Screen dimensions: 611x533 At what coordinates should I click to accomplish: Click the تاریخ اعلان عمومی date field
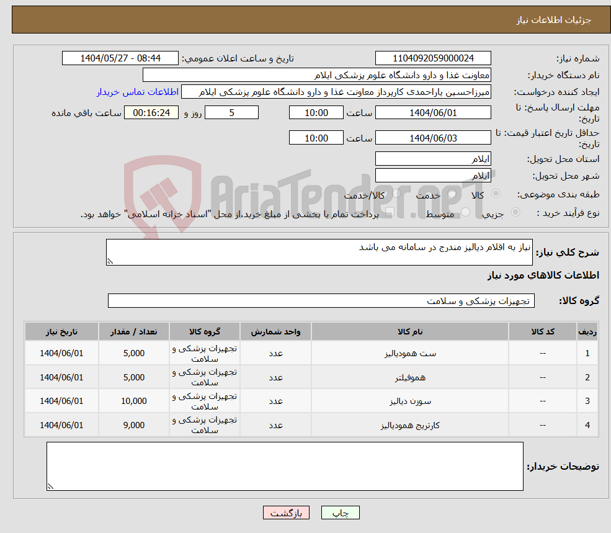pos(120,58)
